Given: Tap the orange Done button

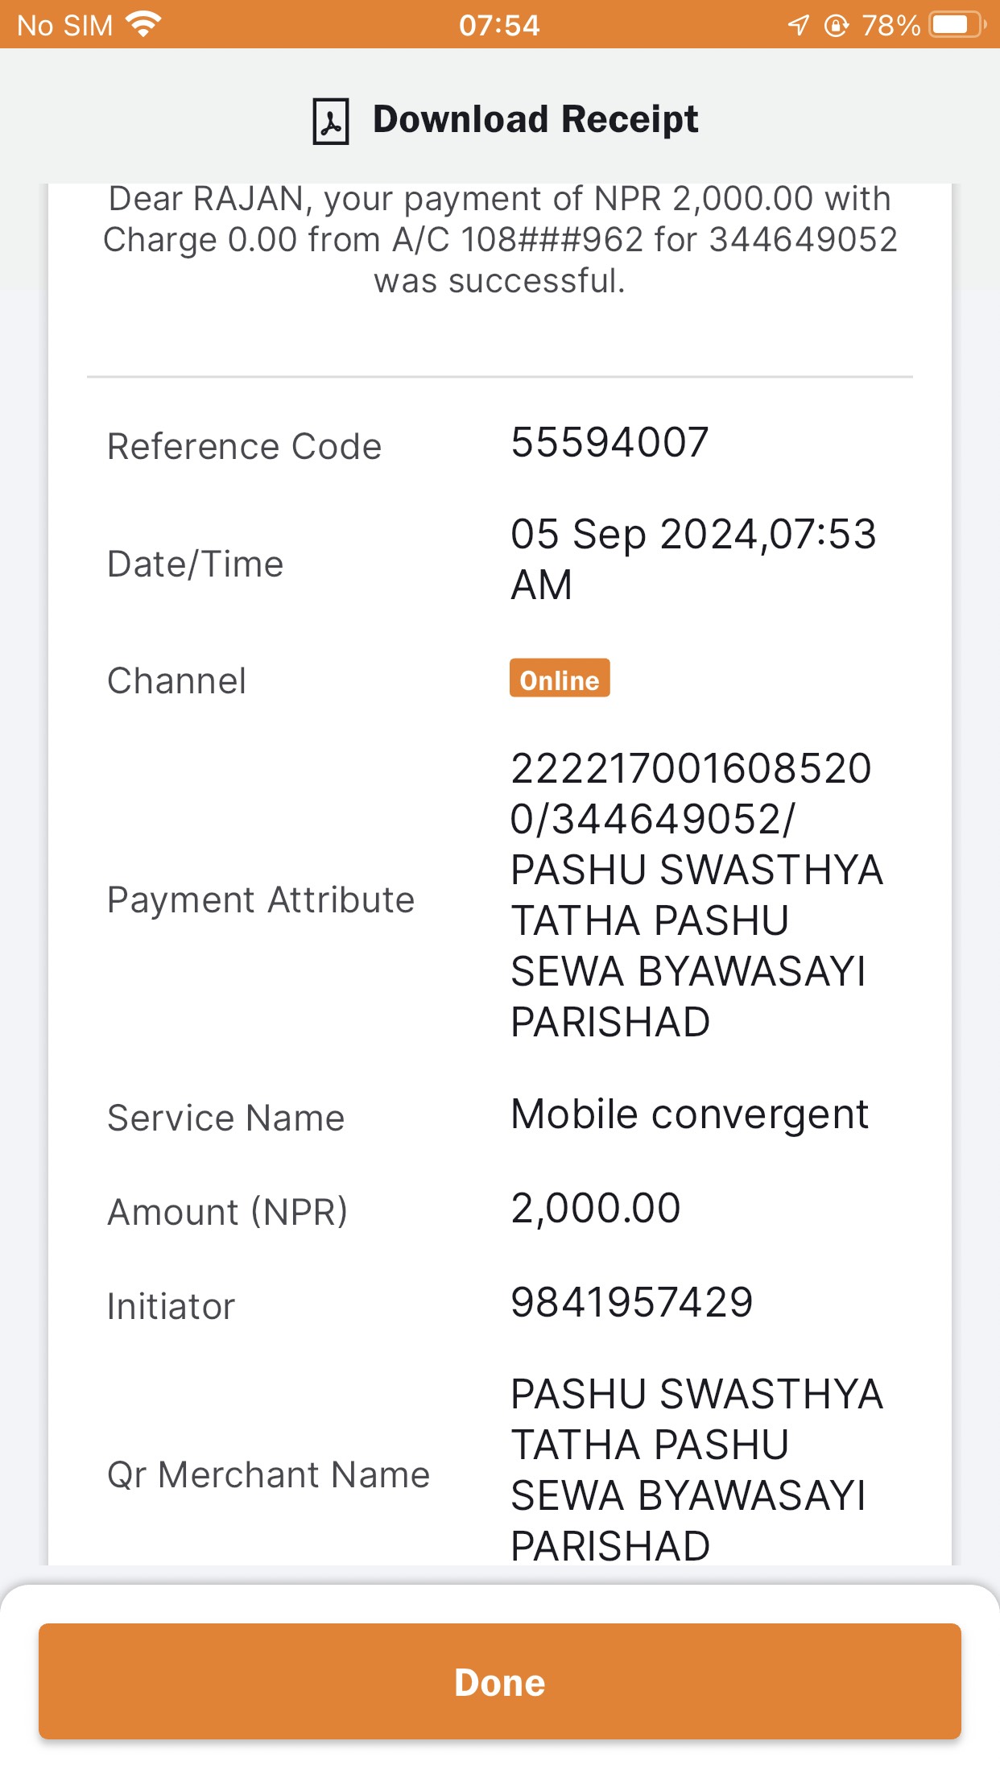Looking at the screenshot, I should click(x=500, y=1682).
